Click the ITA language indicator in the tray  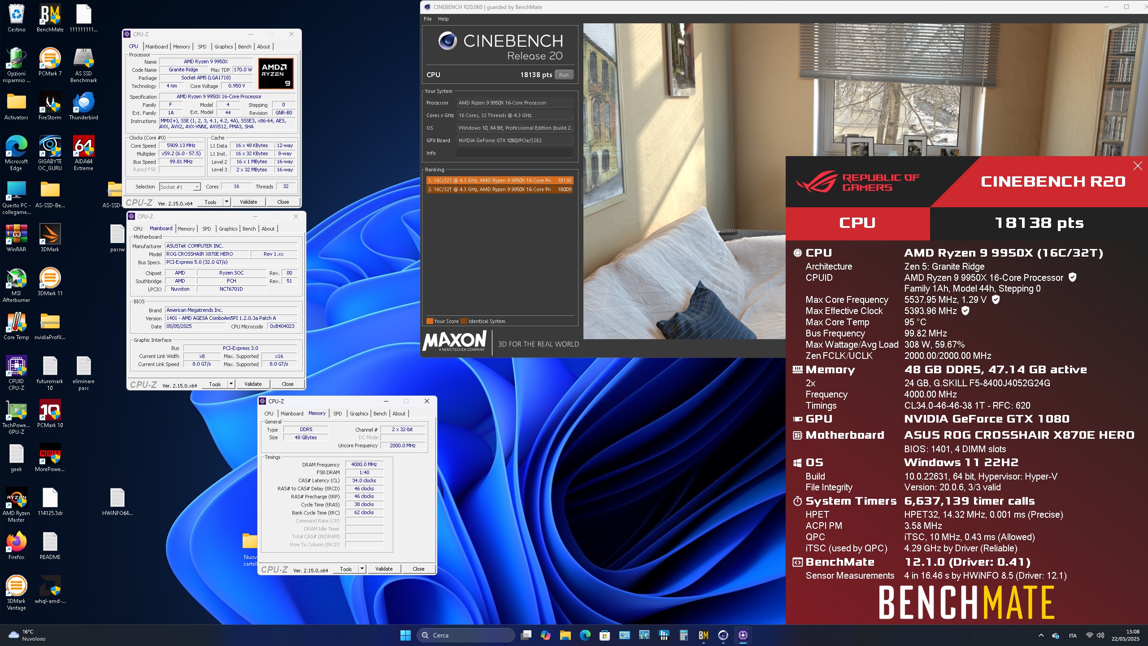(x=1073, y=636)
